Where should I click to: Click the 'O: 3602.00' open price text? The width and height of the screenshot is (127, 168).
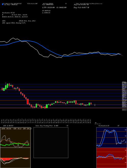click(61, 7)
